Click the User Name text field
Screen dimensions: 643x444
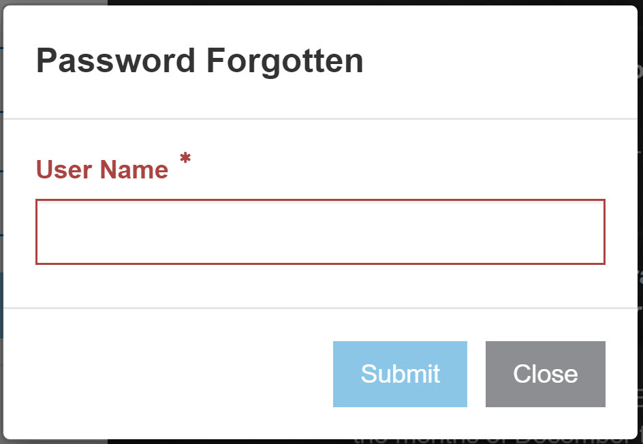320,232
